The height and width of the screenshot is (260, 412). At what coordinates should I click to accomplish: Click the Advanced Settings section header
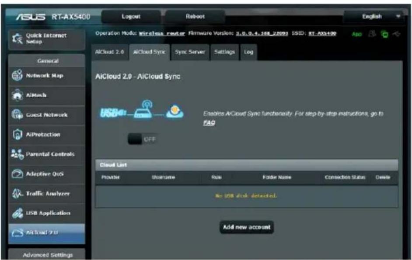tap(47, 255)
